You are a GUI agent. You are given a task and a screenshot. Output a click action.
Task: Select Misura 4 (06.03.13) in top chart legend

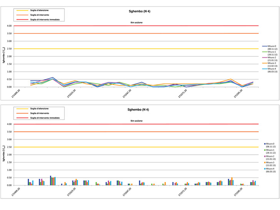[269, 70]
